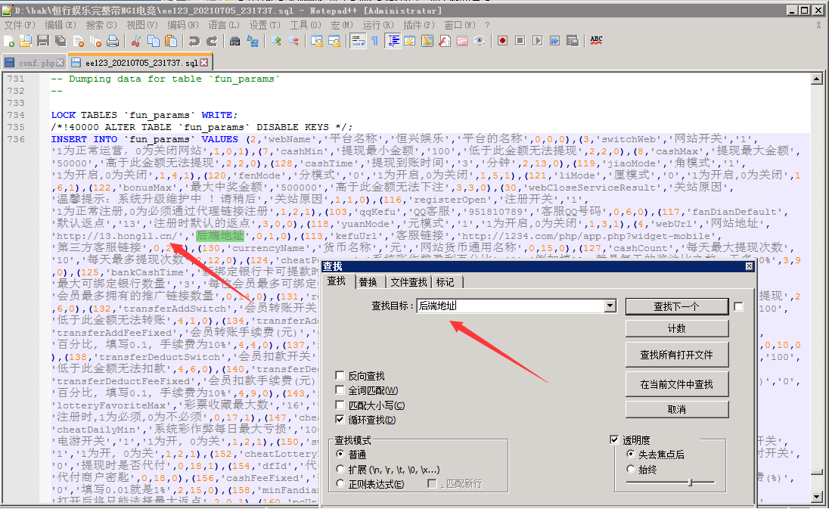Click Run Macro Multiple Times icon

coord(554,42)
